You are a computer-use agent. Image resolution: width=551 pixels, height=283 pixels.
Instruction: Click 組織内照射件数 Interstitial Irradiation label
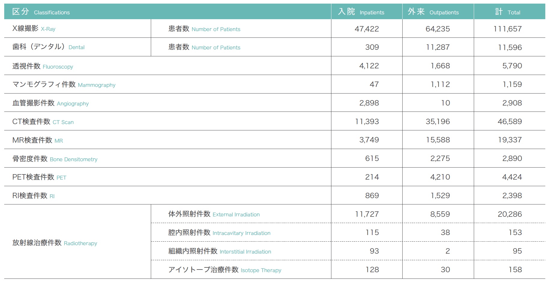(220, 251)
